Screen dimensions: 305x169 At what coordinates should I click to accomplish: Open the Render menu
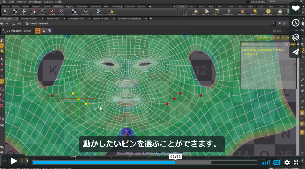[x=21, y=2]
